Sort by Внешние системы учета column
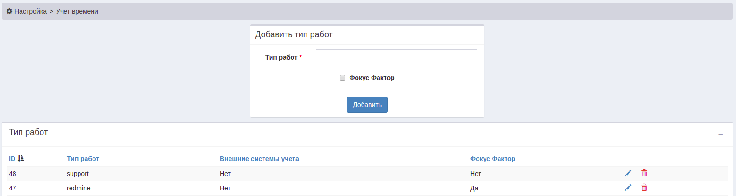The image size is (736, 196). point(259,159)
